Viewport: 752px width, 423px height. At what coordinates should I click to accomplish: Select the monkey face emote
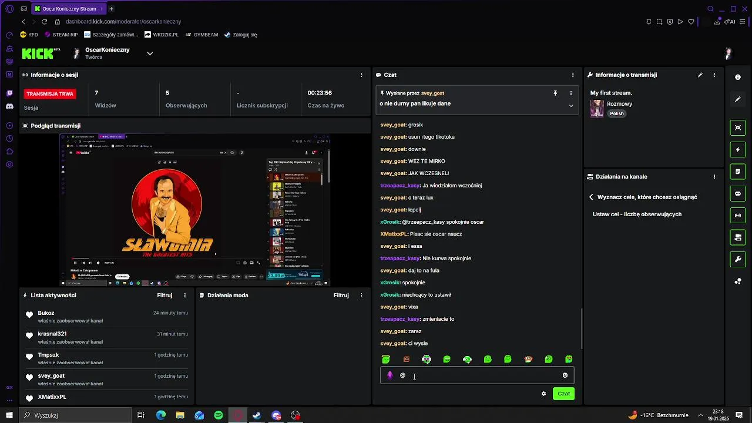(528, 359)
